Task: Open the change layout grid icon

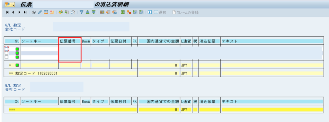Action: (x=102, y=12)
